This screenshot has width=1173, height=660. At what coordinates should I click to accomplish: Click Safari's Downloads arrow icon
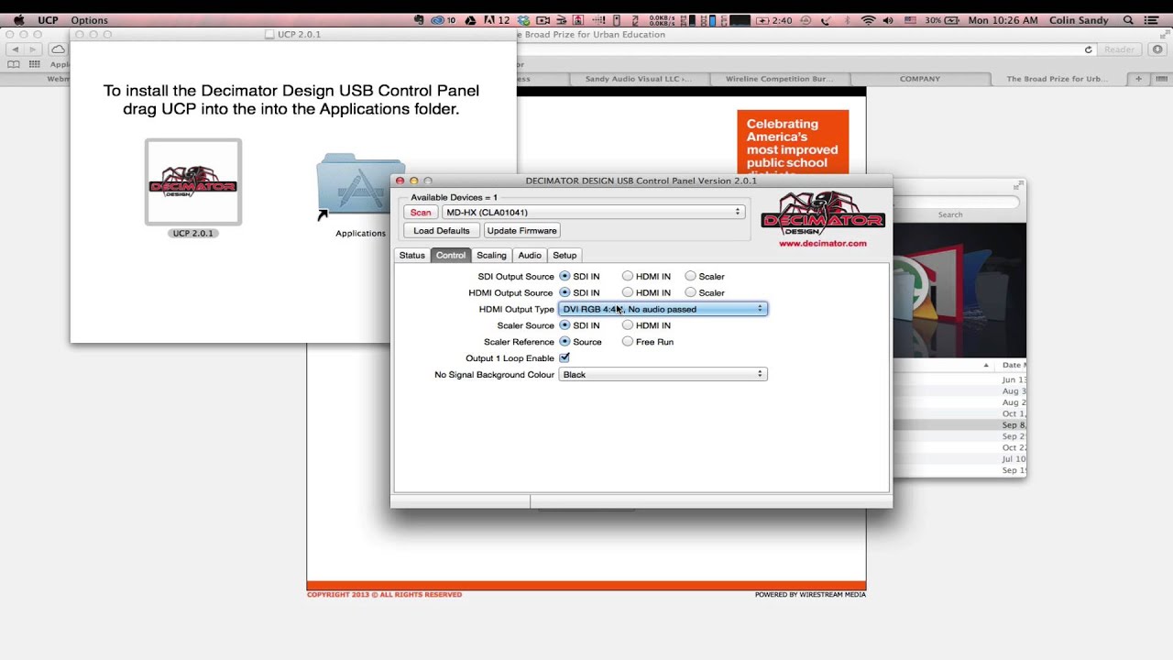(x=1157, y=49)
